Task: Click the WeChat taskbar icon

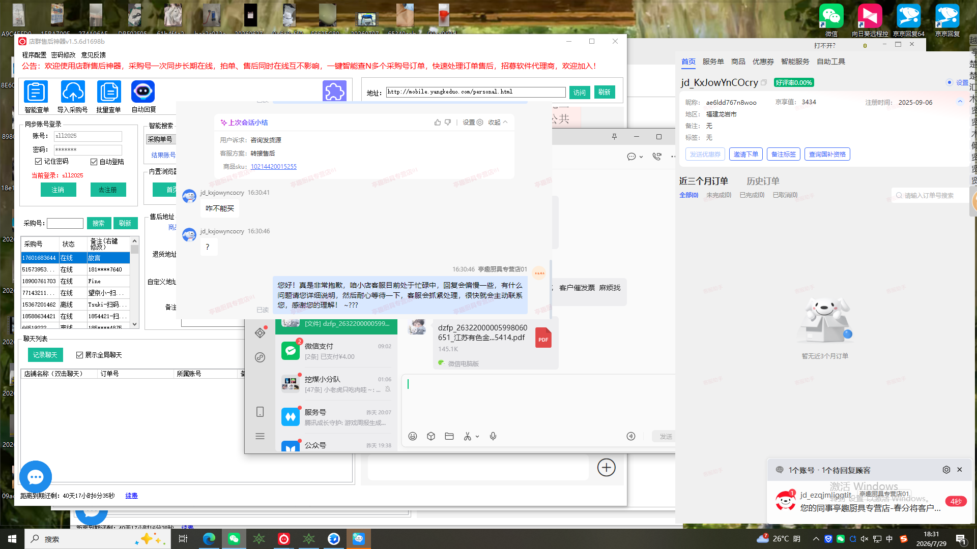Action: point(234,539)
